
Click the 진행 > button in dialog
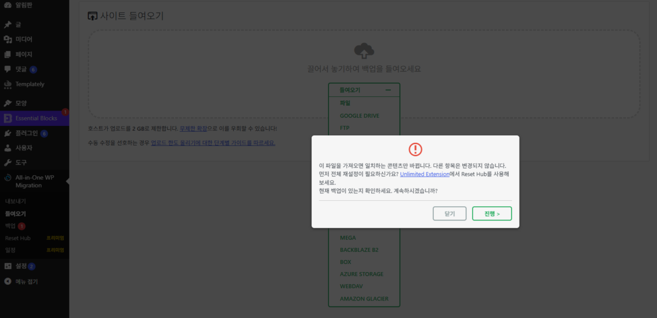pyautogui.click(x=492, y=213)
